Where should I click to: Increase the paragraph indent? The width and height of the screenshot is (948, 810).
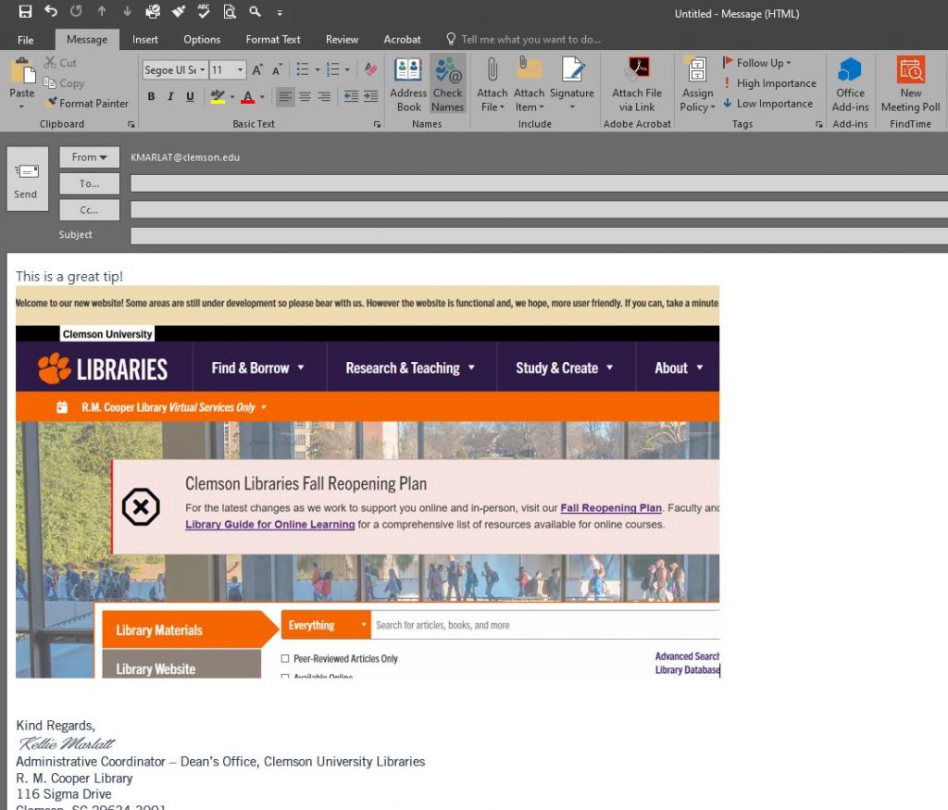coord(370,96)
